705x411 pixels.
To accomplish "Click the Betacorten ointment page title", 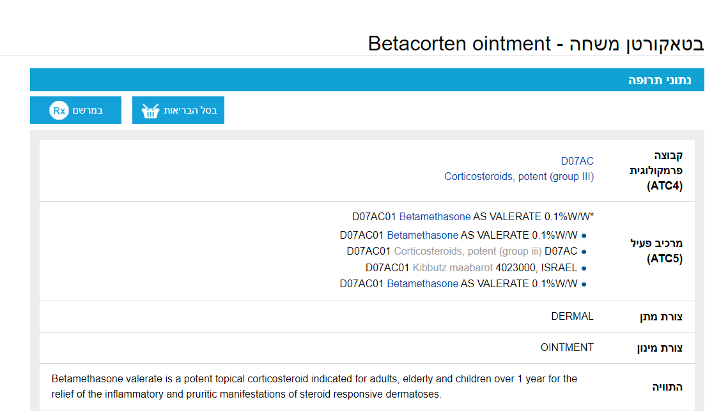I will [536, 43].
